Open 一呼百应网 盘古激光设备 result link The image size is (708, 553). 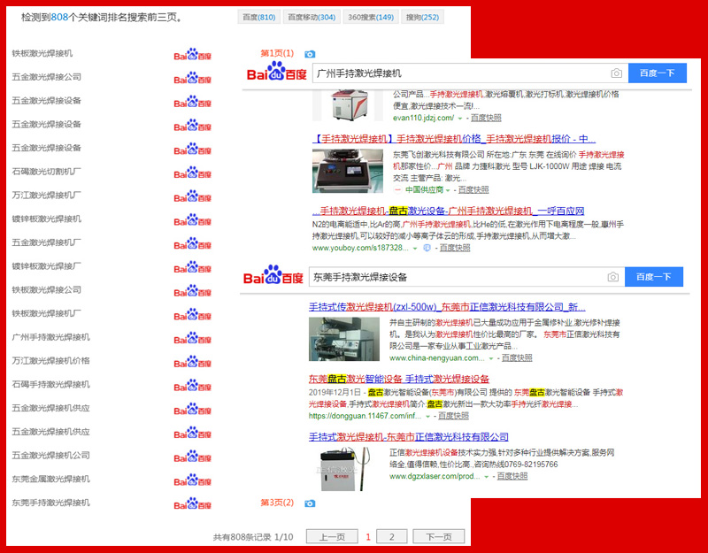449,211
